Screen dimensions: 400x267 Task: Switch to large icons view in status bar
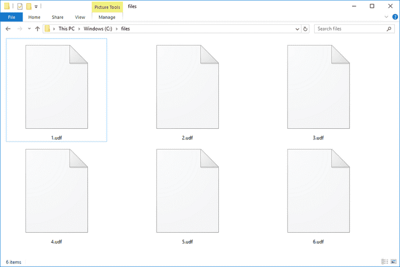[x=394, y=261]
